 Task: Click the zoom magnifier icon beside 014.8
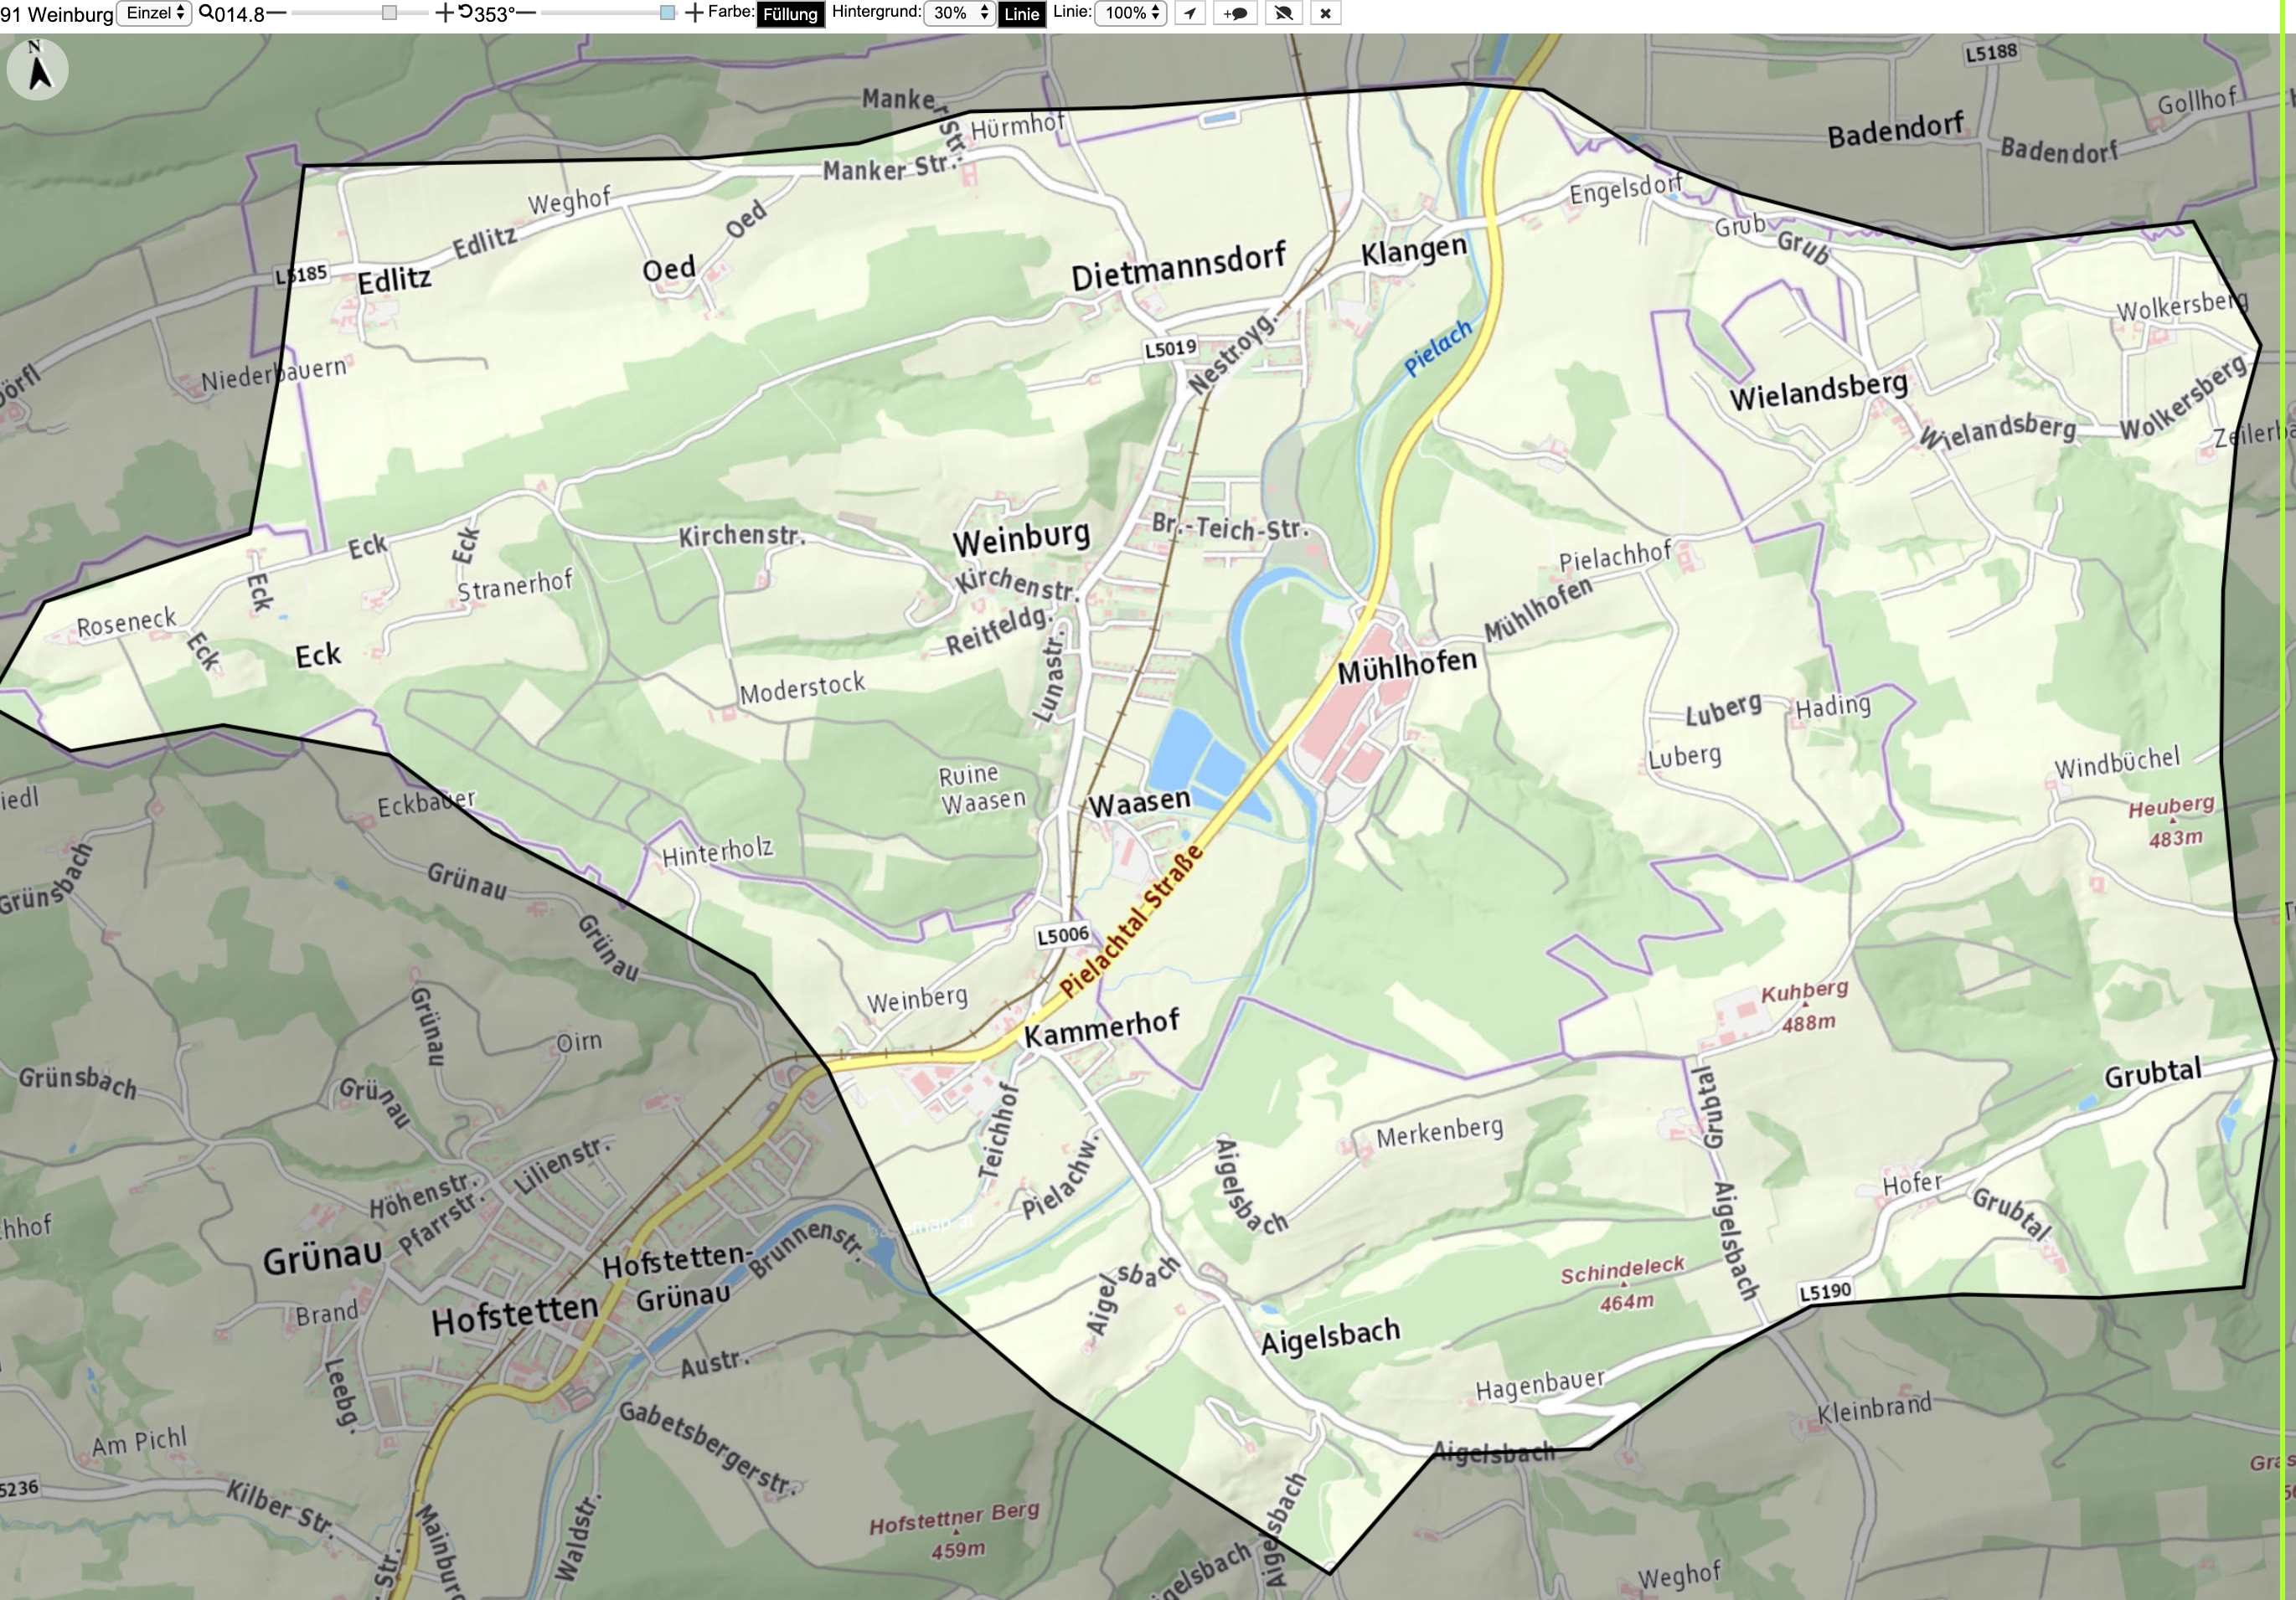(x=206, y=13)
